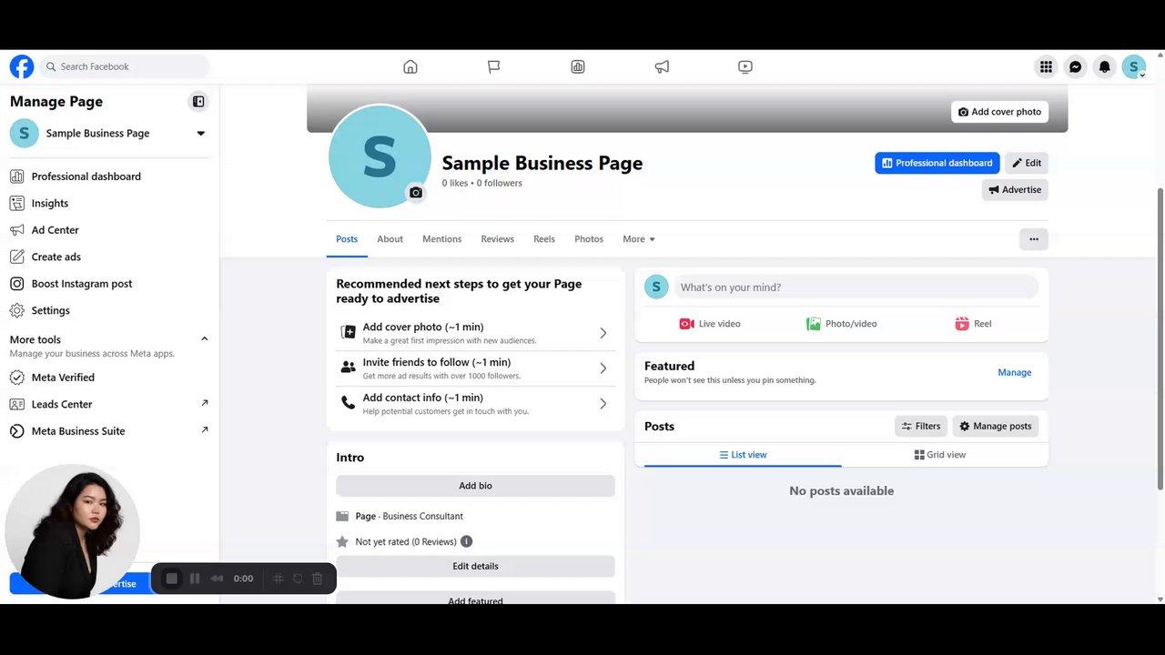Collapse the More tools section
Viewport: 1165px width, 655px height.
[x=204, y=339]
